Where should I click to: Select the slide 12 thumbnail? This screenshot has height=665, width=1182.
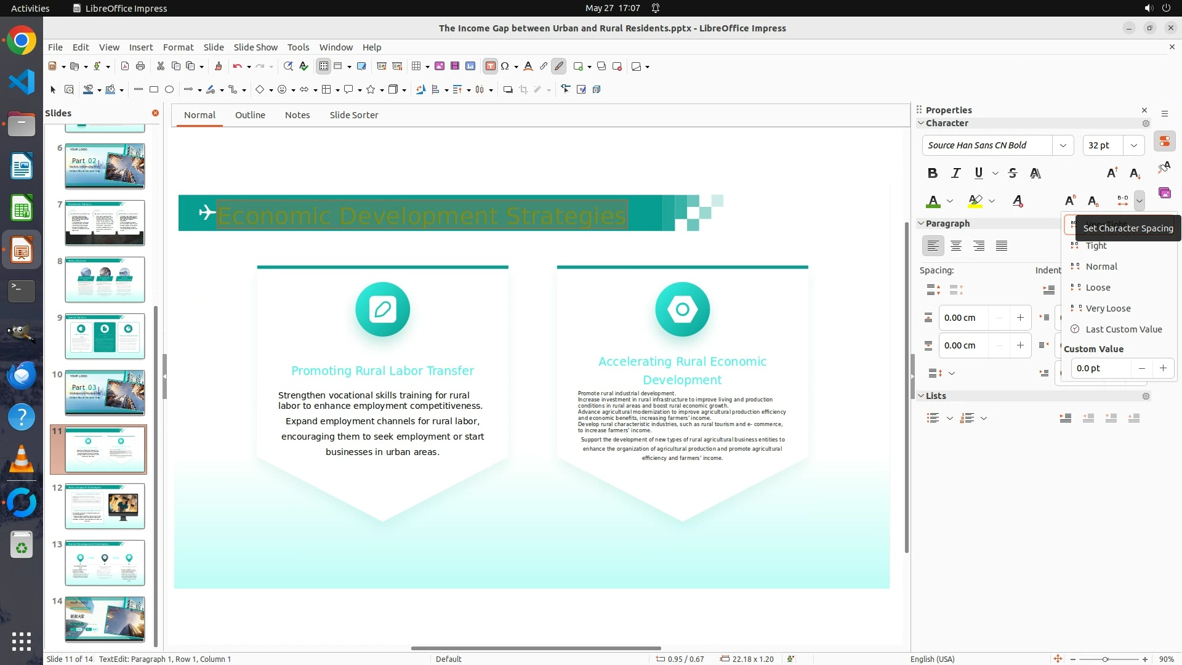105,506
